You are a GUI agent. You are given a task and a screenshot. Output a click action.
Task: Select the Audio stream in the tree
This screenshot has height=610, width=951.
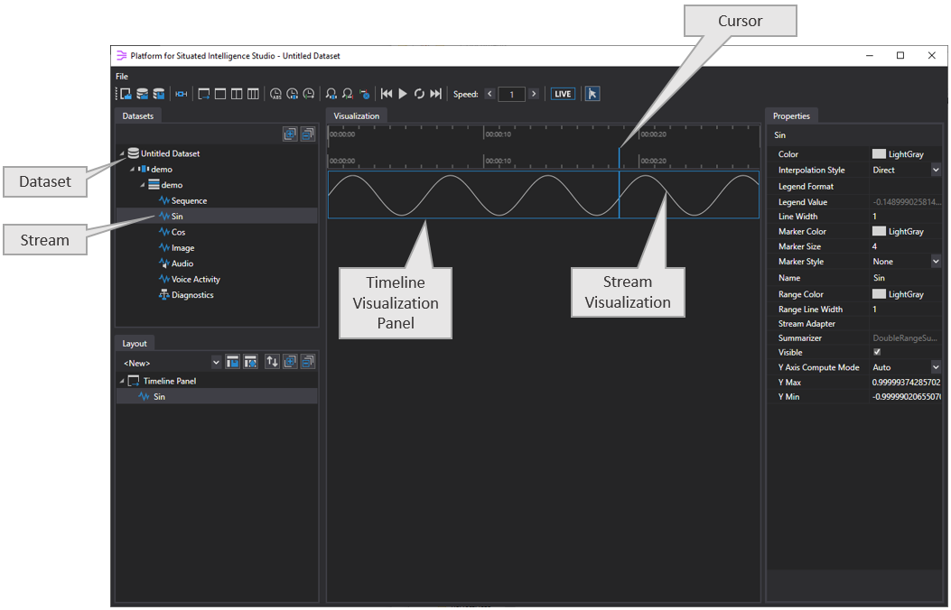tap(181, 263)
